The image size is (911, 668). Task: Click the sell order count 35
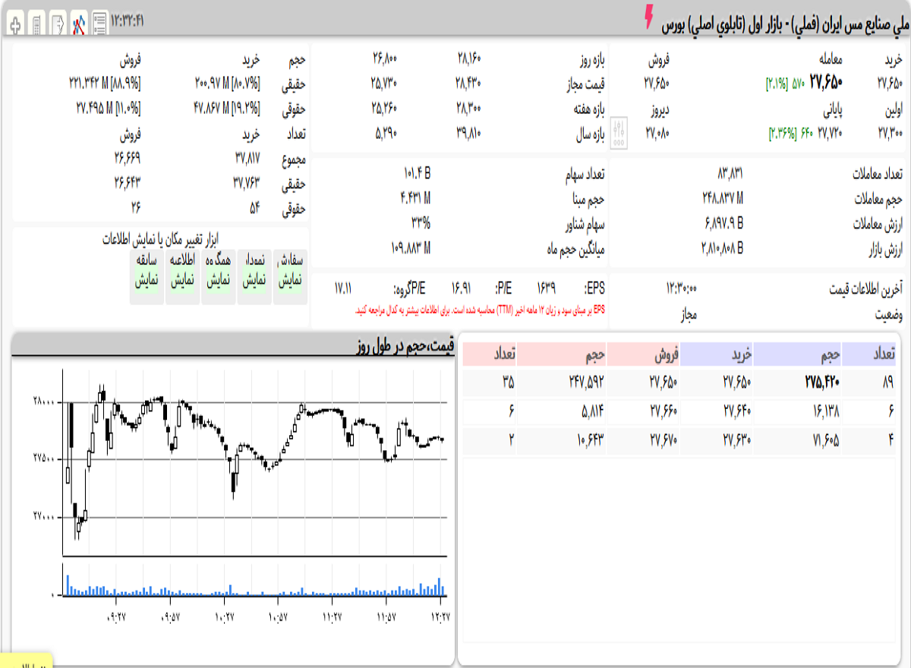(509, 382)
